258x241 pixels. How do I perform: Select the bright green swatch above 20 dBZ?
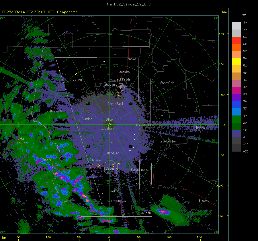point(236,119)
